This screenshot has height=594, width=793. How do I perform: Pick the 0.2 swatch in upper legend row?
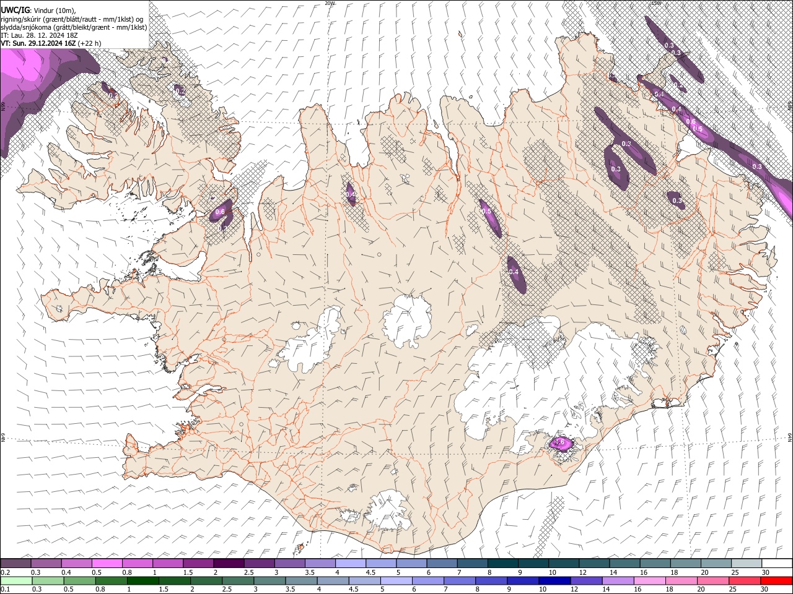coord(15,563)
